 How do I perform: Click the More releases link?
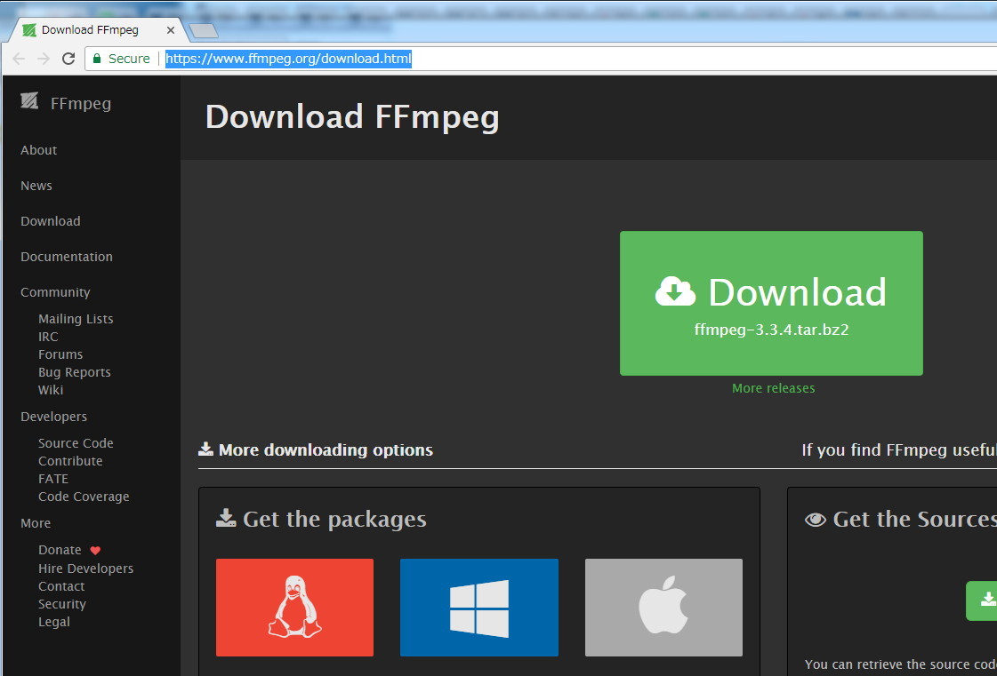[773, 388]
